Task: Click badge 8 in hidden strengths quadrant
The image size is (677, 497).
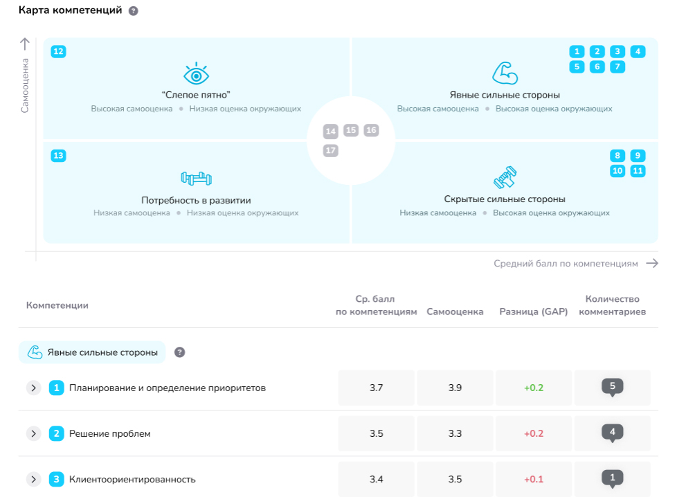Action: 617,155
